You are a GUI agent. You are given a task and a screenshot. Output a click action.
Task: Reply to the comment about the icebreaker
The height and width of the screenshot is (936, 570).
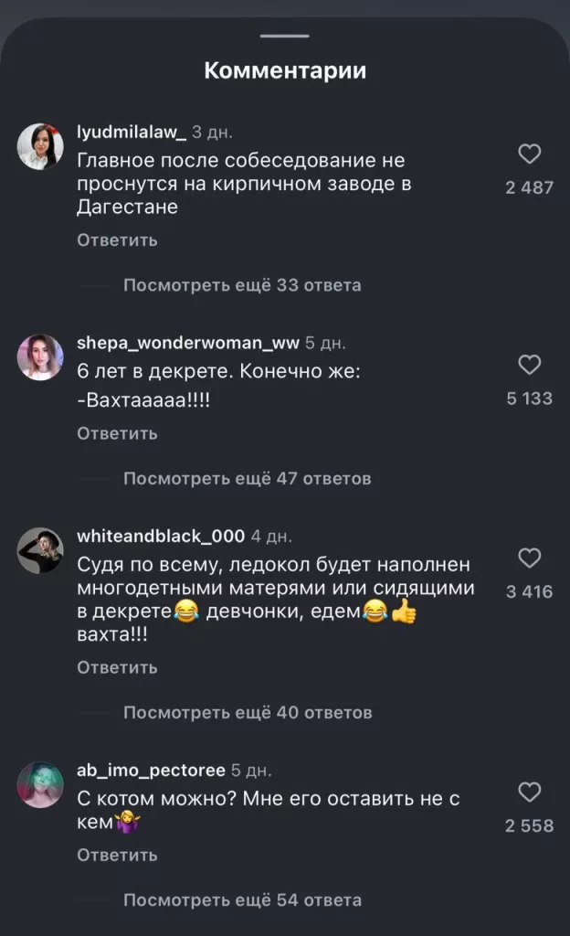(115, 667)
